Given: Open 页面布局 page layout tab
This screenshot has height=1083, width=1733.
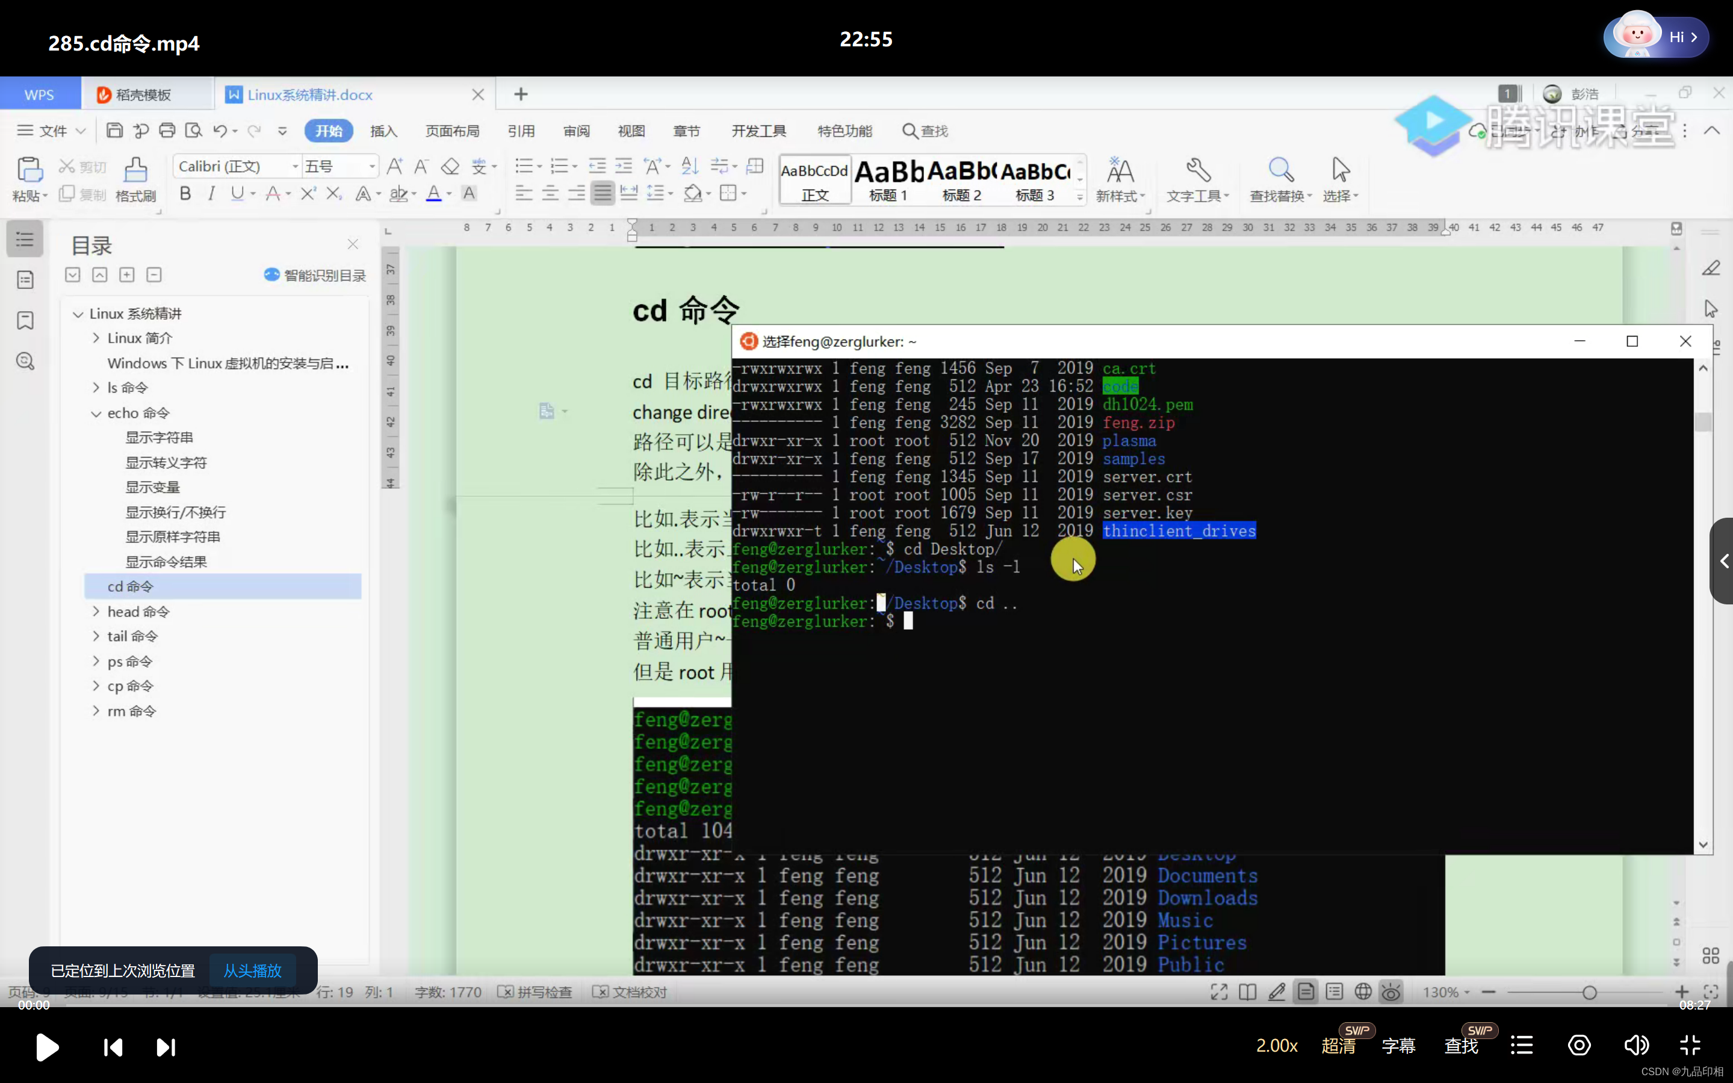Looking at the screenshot, I should click(x=451, y=131).
